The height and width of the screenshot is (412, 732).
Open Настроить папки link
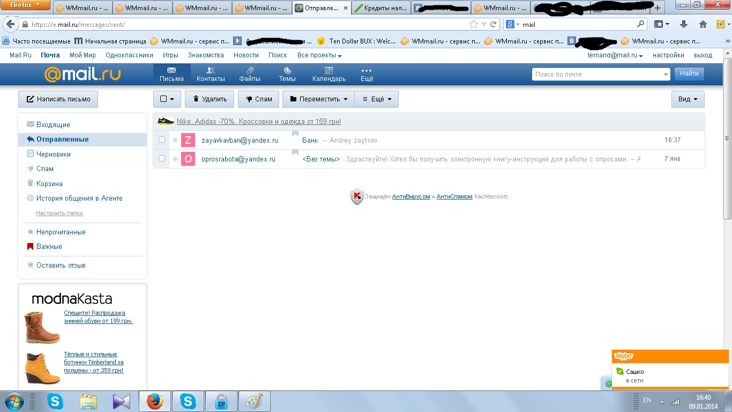59,214
